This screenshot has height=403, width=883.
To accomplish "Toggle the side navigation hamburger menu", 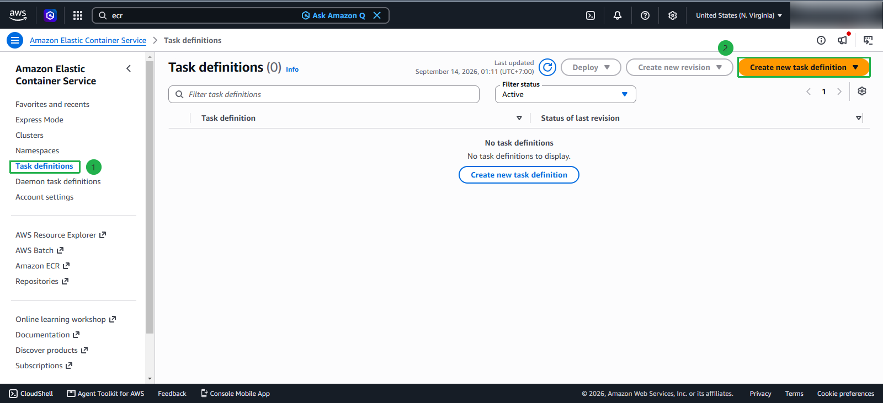I will pyautogui.click(x=15, y=40).
